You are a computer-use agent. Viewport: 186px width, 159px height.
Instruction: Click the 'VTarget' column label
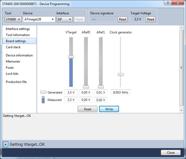(x=71, y=32)
